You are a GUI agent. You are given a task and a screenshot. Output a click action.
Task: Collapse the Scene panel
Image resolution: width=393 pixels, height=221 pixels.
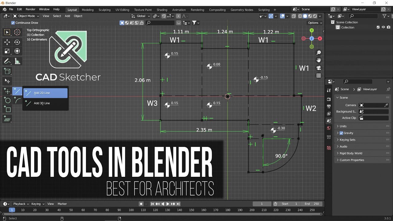(x=362, y=98)
